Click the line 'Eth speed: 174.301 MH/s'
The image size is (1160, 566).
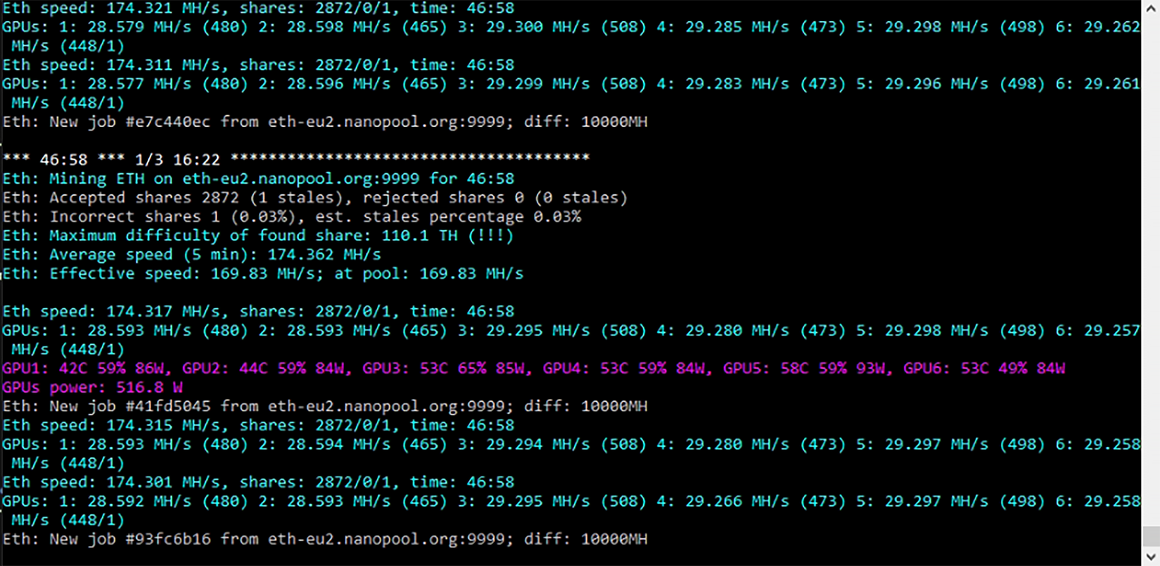click(259, 482)
